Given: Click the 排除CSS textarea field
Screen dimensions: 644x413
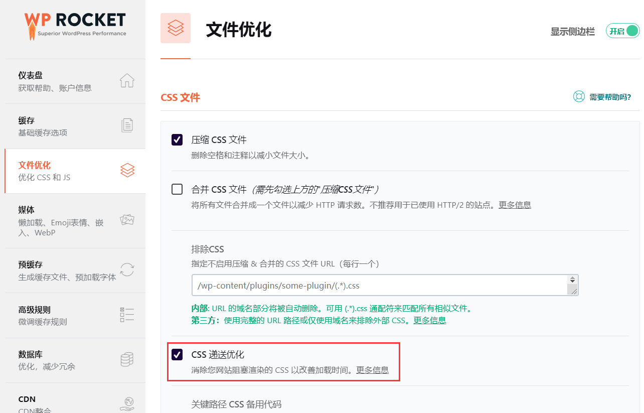Looking at the screenshot, I should (x=379, y=286).
